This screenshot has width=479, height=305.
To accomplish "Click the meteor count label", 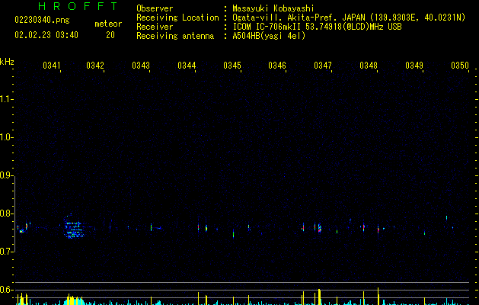I will pyautogui.click(x=108, y=24).
